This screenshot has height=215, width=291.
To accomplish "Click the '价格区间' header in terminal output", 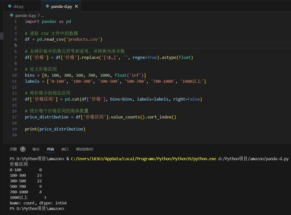I will (x=19, y=164).
